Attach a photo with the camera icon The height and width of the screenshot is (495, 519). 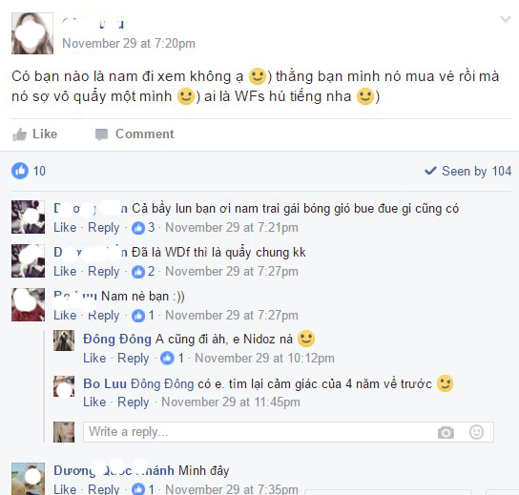point(446,432)
